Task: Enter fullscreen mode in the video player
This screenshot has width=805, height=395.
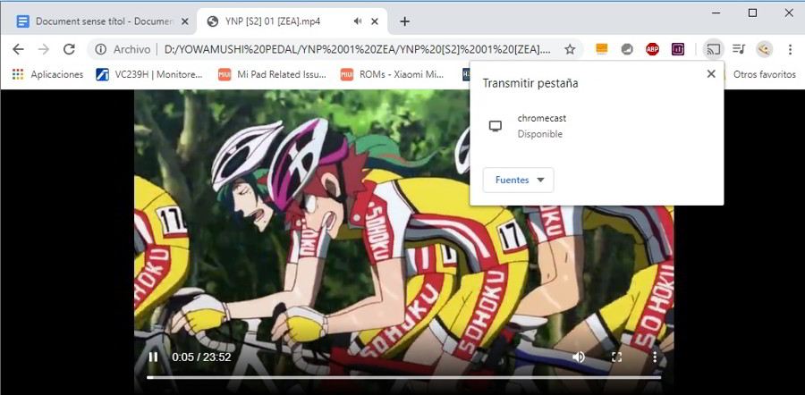Action: (616, 357)
